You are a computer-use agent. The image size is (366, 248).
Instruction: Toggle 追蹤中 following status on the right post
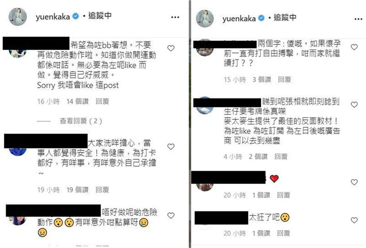[285, 17]
